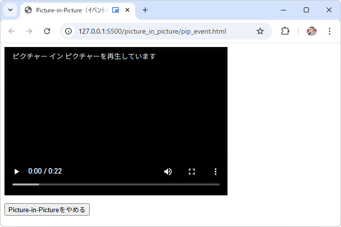Reload the current page
Screen dimensions: 341x227
point(47,31)
